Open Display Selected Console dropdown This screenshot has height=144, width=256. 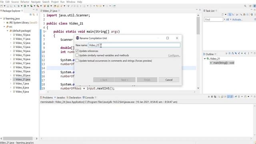click(x=242, y=97)
